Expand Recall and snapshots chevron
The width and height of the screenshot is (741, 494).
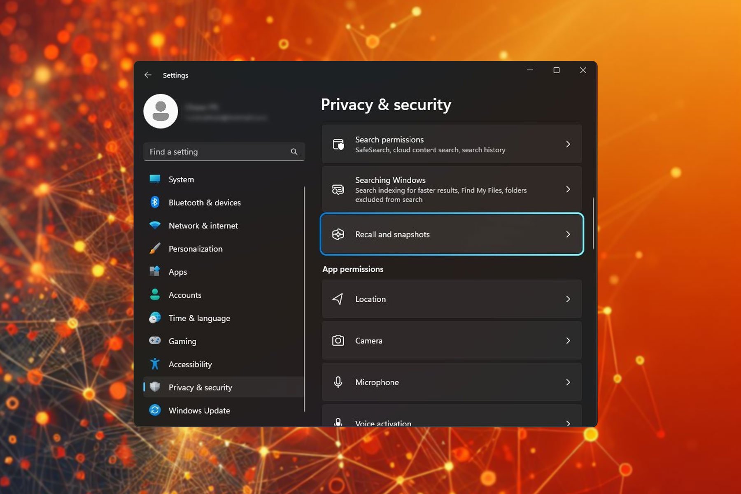568,234
